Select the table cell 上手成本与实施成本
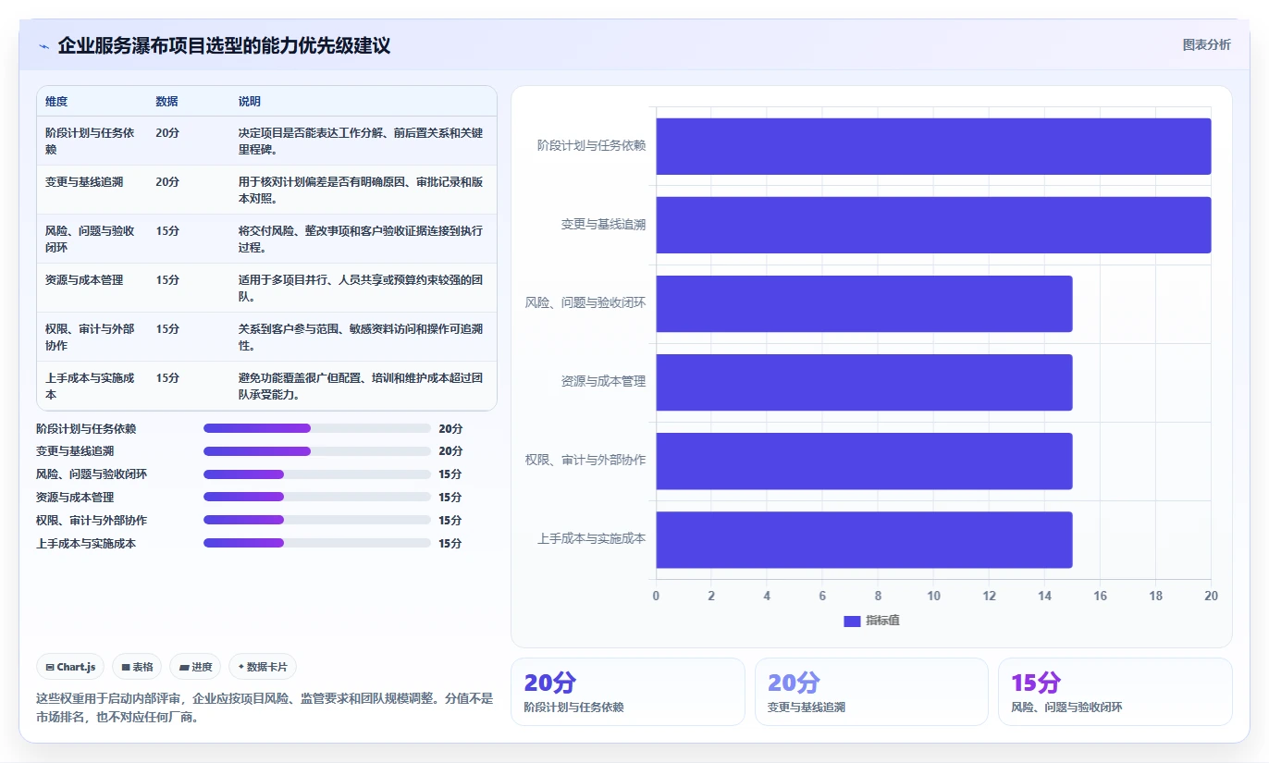The width and height of the screenshot is (1269, 763). coord(92,386)
